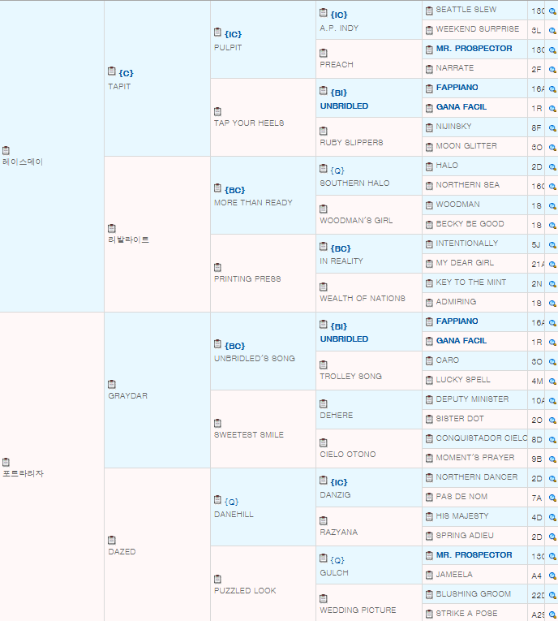Click the 리발라이트 dam entry
Image resolution: width=558 pixels, height=621 pixels.
129,239
